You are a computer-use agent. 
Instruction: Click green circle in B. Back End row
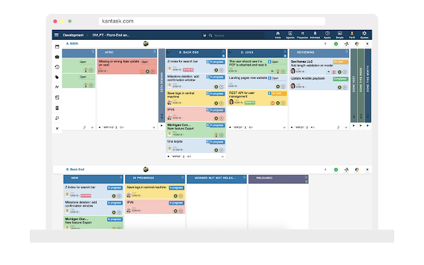coord(336,170)
